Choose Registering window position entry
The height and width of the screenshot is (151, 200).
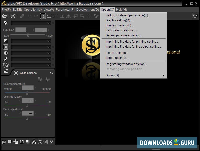click(127, 64)
